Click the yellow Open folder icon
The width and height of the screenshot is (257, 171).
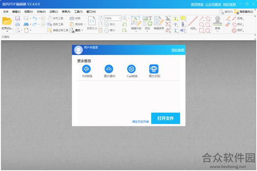click(x=7, y=21)
